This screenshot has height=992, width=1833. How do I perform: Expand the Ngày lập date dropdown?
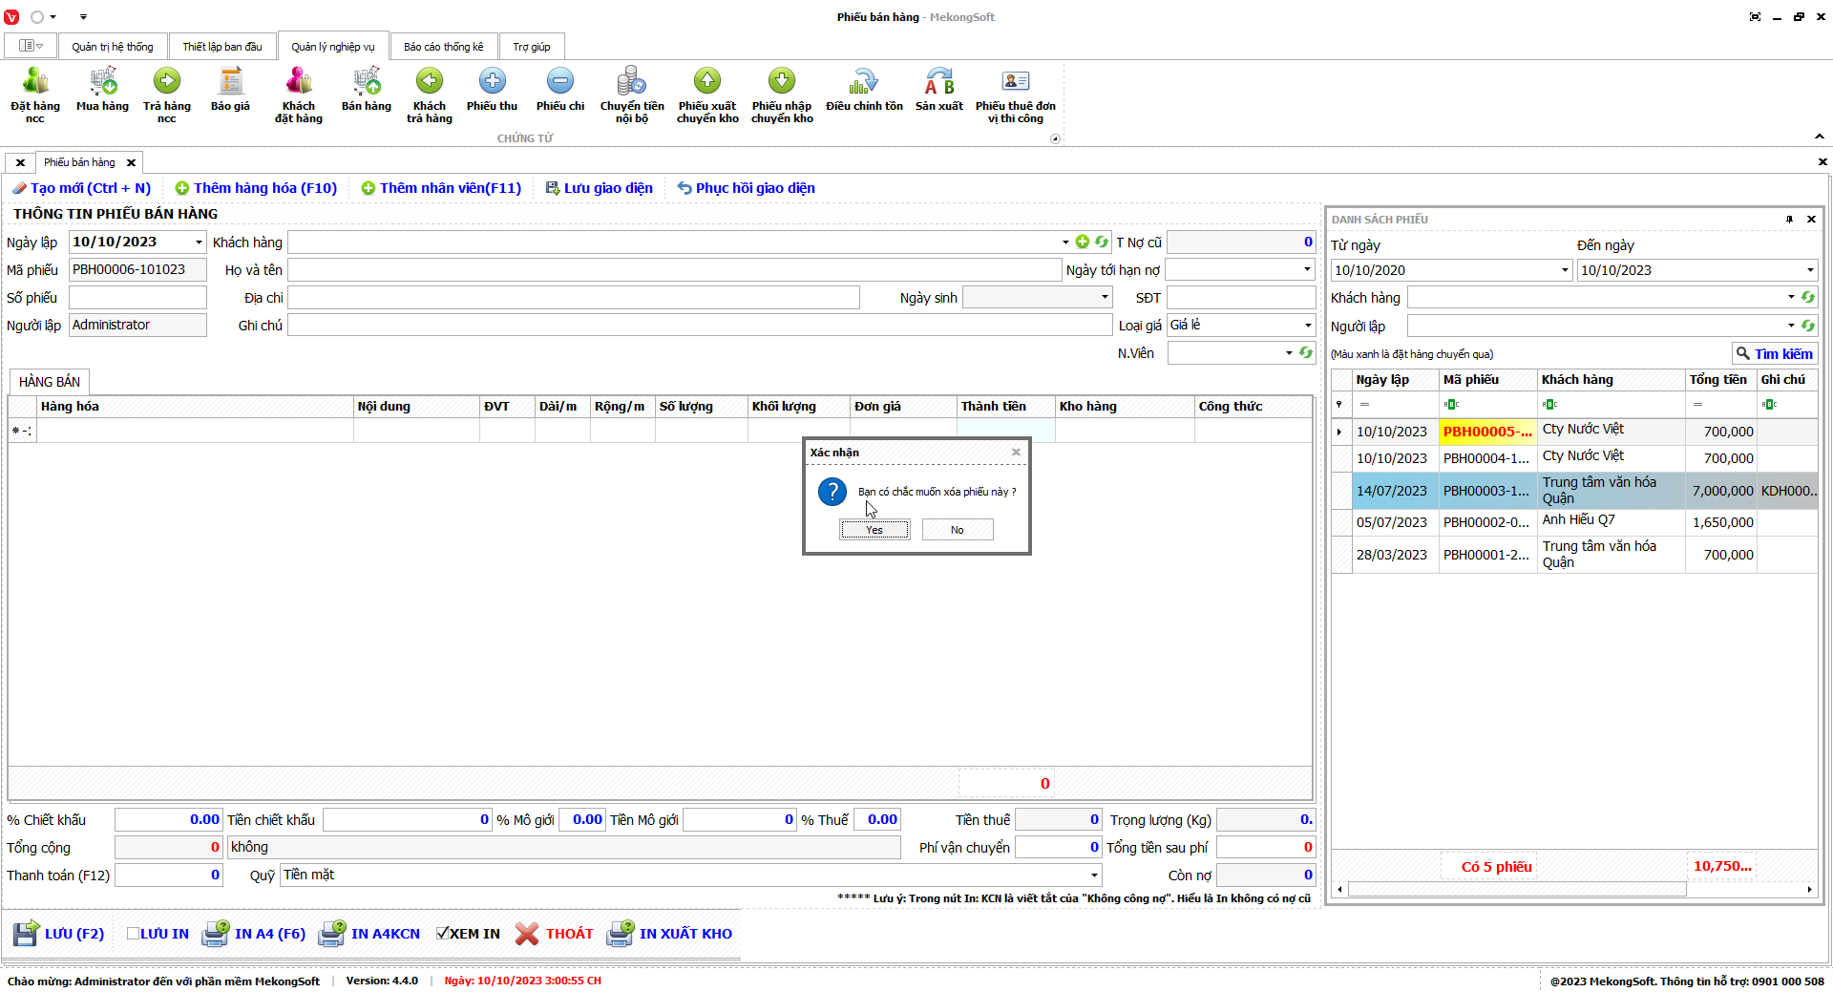pyautogui.click(x=199, y=243)
